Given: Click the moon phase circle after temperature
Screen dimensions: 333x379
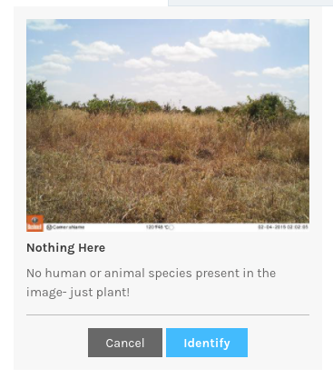Looking at the screenshot, I should click(x=171, y=227).
